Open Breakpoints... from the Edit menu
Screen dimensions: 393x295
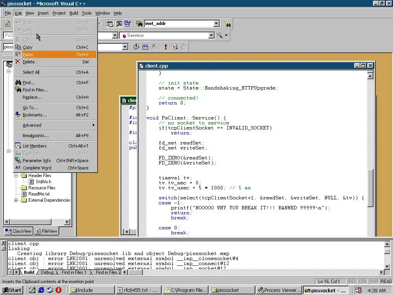pos(55,136)
